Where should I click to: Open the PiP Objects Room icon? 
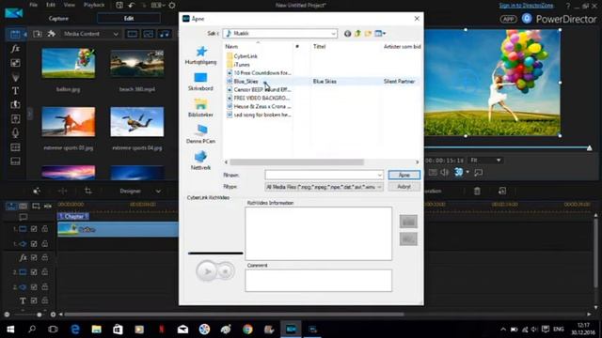[15, 63]
